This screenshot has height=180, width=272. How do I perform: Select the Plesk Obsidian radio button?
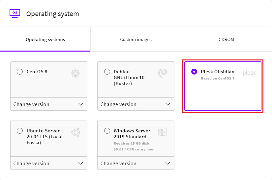coord(194,72)
